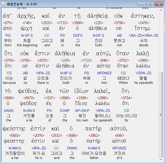Screen dimensions: 165x164
Task: Click the Korean gloss 이는-이니라
Action: coord(126,116)
